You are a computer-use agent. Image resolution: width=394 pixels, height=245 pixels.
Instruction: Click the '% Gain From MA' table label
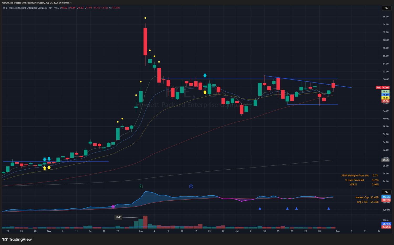(355, 180)
